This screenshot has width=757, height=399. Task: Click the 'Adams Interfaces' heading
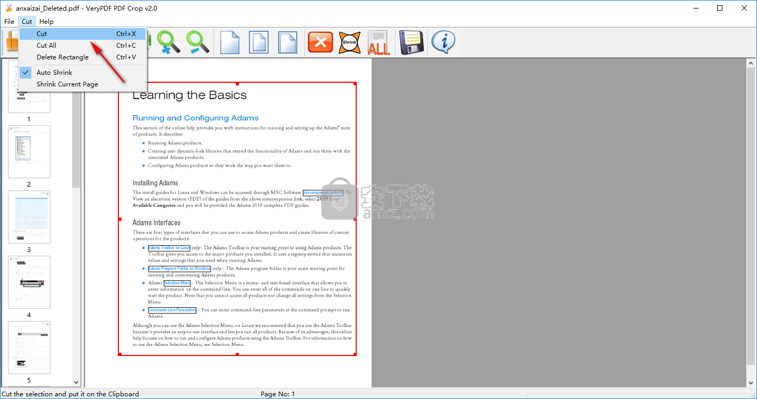click(x=157, y=223)
